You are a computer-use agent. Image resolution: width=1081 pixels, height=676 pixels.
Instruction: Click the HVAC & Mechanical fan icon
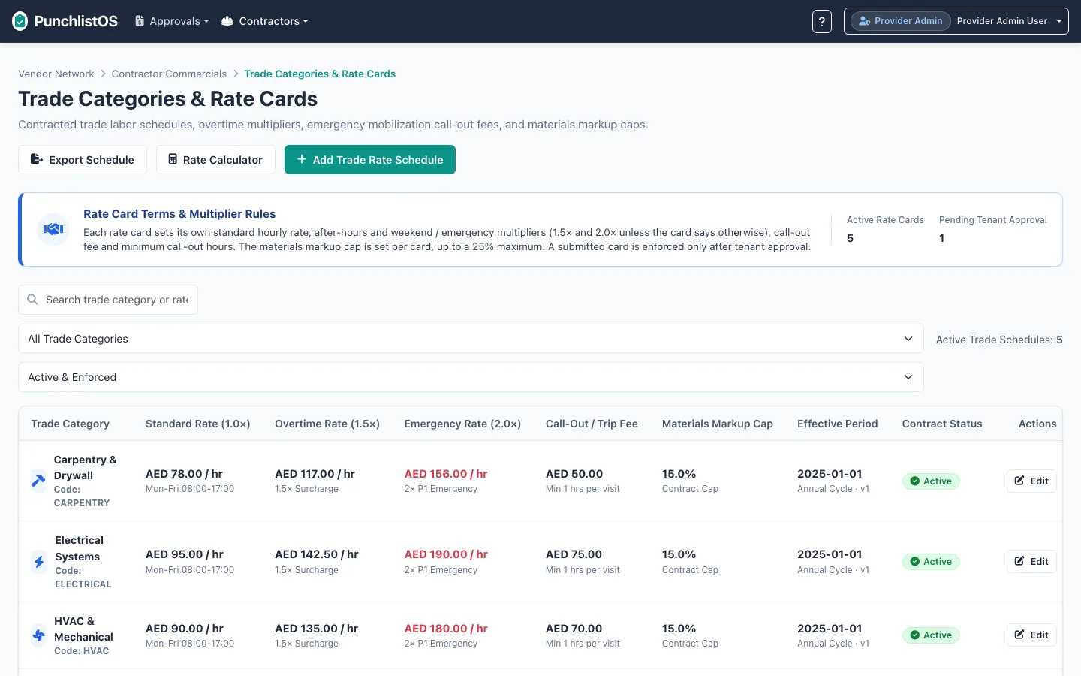pyautogui.click(x=38, y=635)
